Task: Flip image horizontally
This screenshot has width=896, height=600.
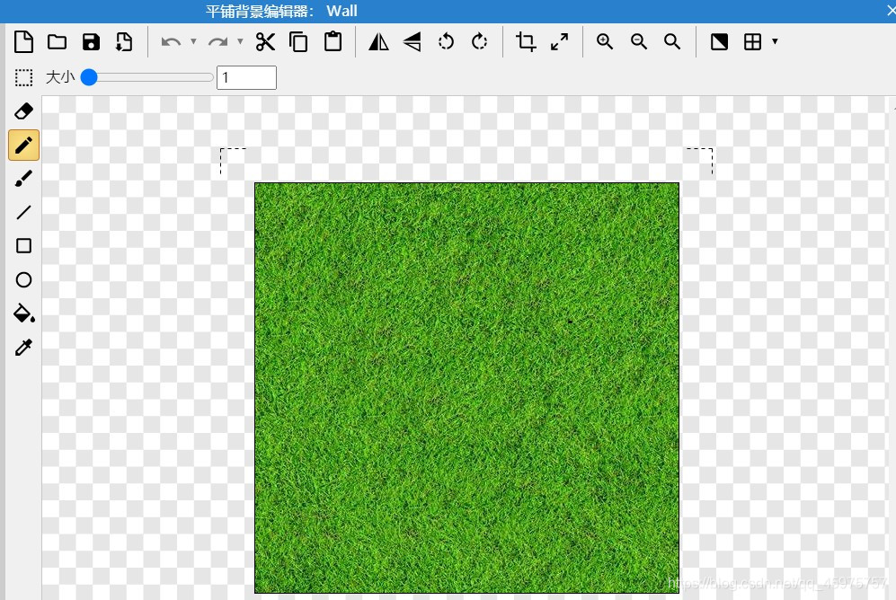Action: (x=378, y=41)
